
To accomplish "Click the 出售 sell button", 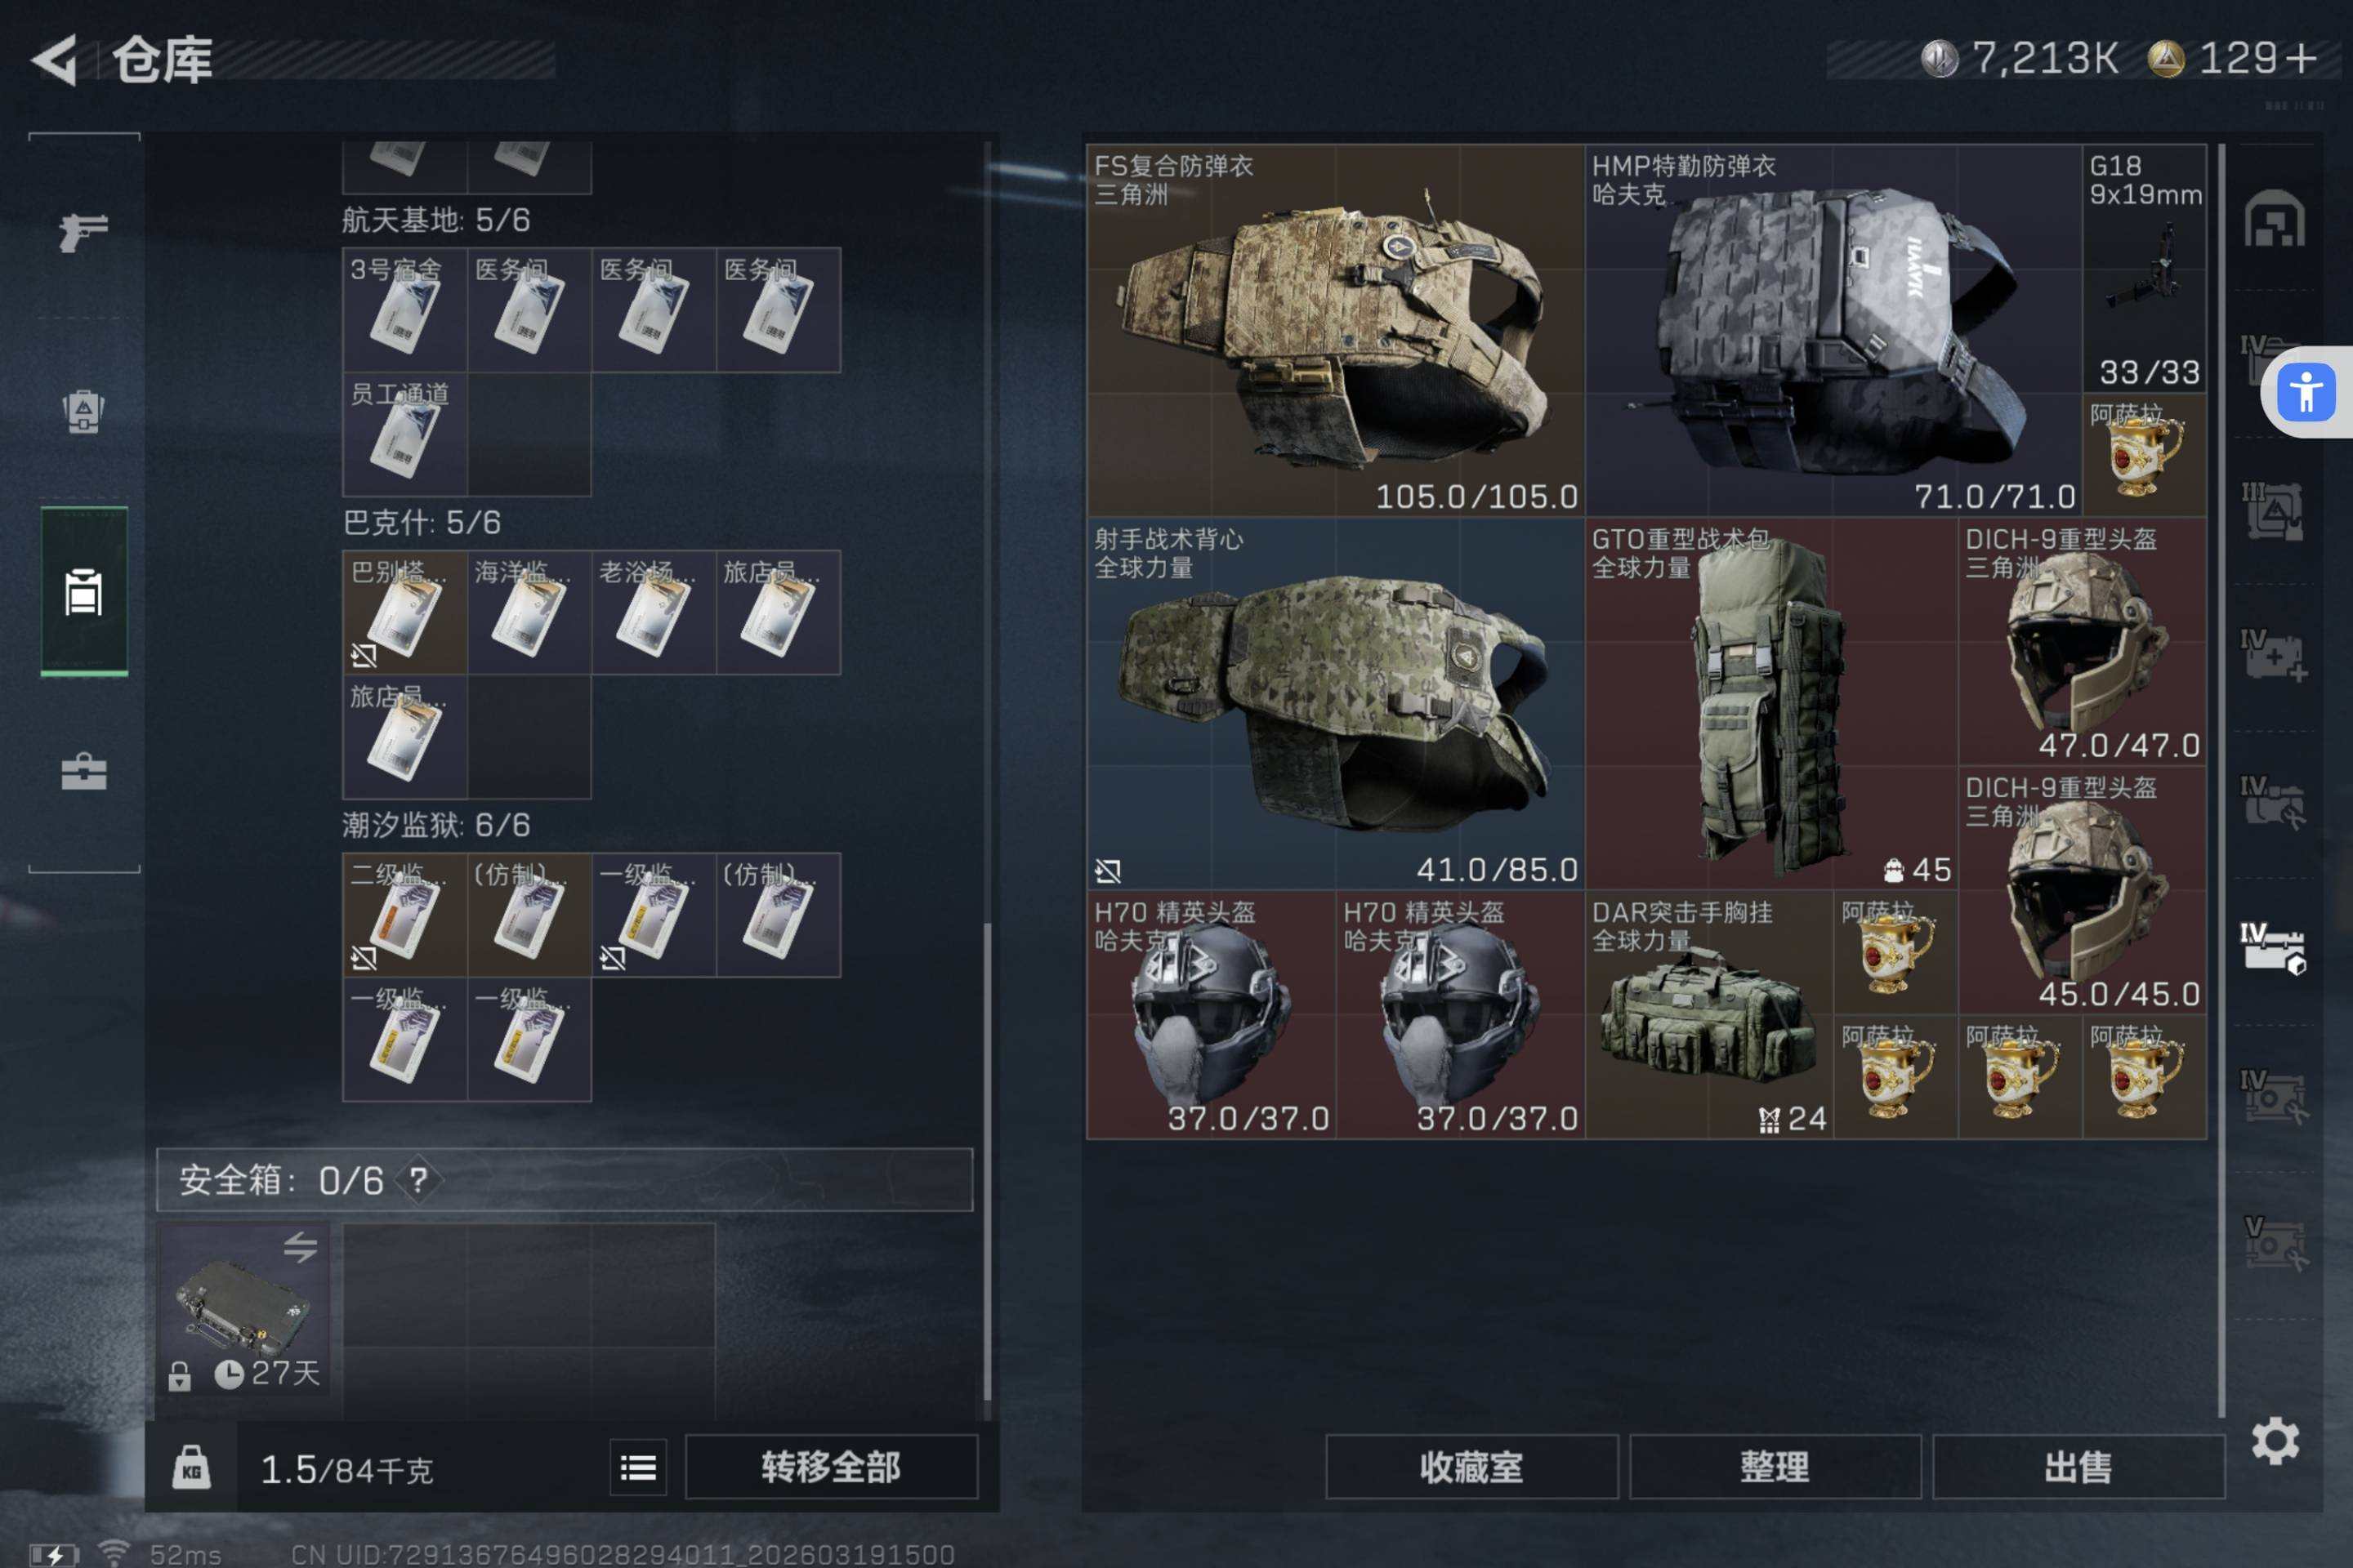I will tap(2078, 1467).
